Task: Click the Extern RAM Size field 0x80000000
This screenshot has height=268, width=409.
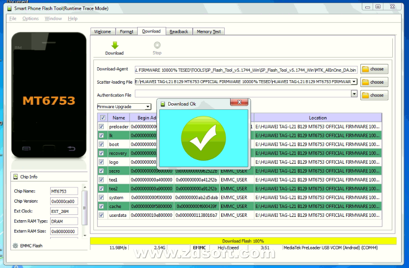Action: coord(64,231)
